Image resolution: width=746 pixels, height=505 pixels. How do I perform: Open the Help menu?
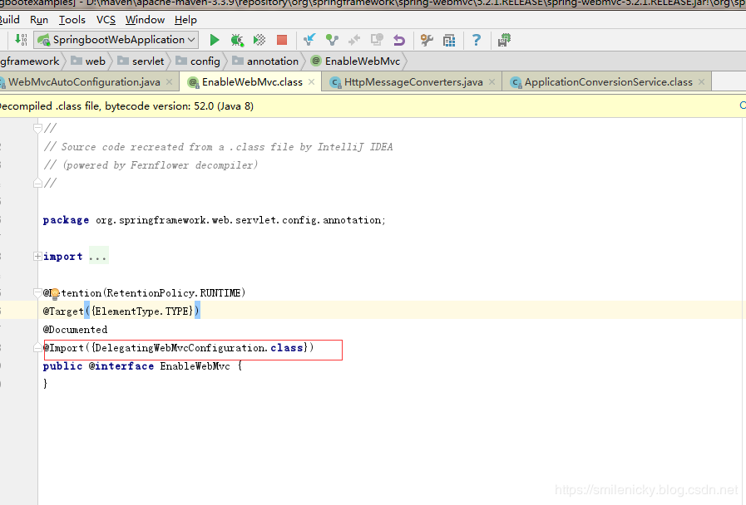[x=185, y=20]
